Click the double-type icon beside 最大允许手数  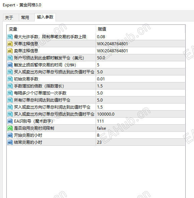coord(10,37)
